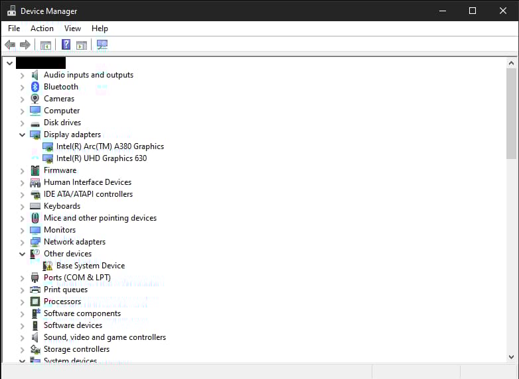This screenshot has width=519, height=379.
Task: Expand the Network adapters category
Action: pyautogui.click(x=23, y=242)
